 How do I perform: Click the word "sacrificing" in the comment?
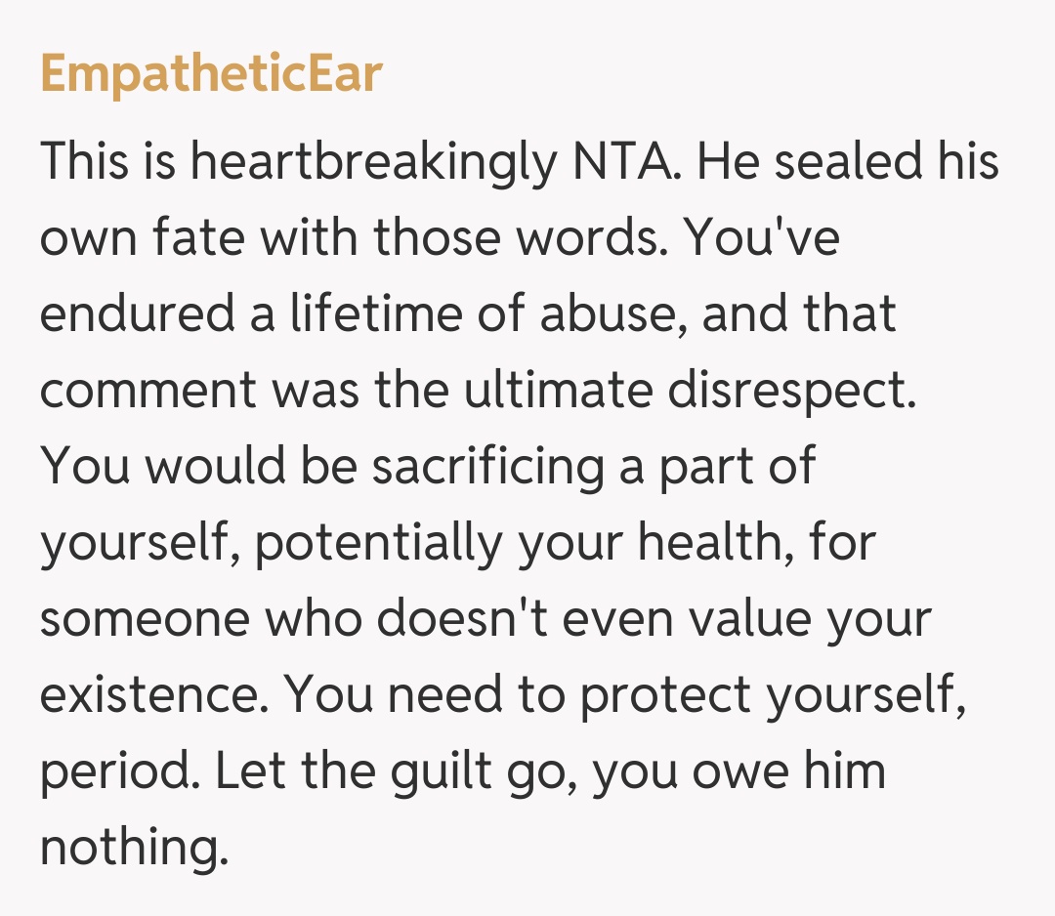pyautogui.click(x=488, y=467)
